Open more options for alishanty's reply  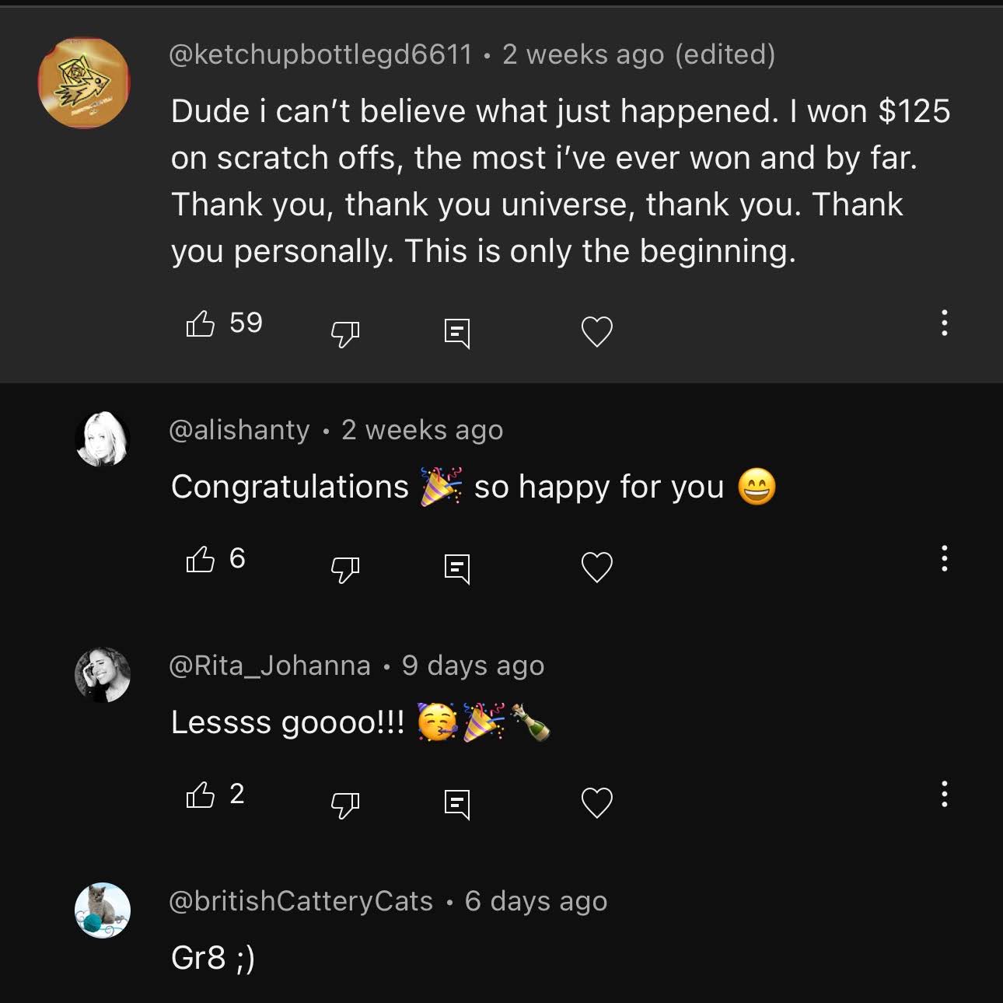(944, 558)
